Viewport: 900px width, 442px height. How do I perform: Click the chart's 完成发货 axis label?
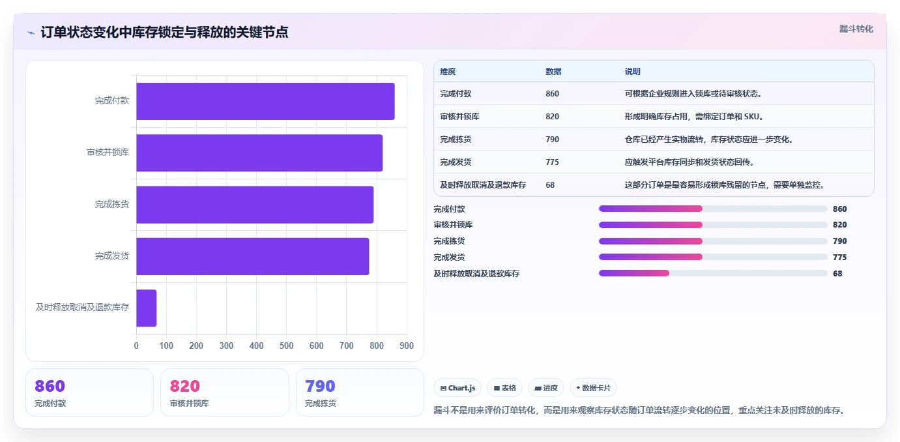pos(112,256)
